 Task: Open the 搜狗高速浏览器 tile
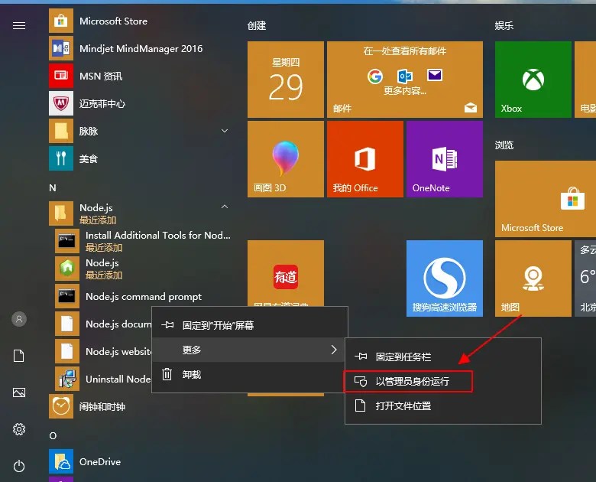[x=445, y=278]
